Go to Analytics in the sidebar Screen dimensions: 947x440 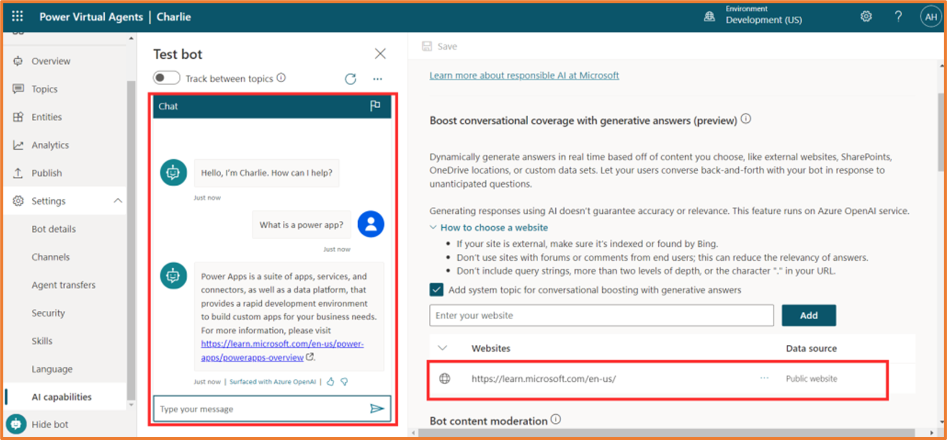coord(50,145)
